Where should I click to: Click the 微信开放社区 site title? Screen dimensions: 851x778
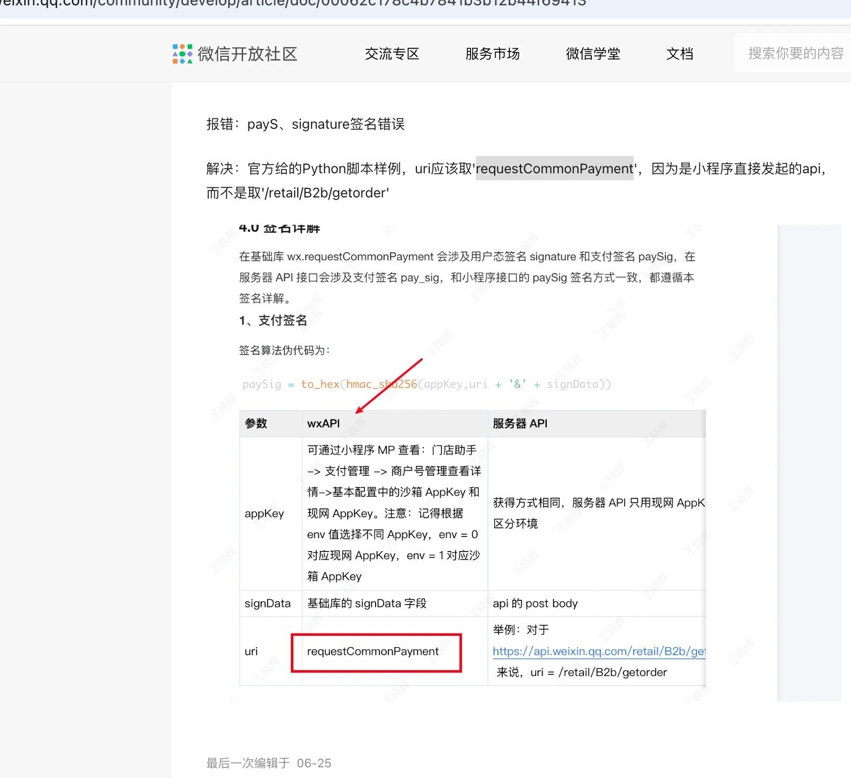point(247,54)
